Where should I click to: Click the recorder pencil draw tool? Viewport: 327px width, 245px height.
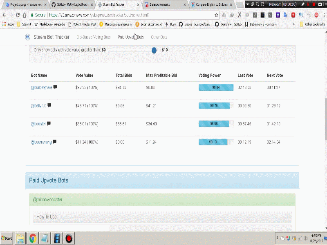303,4
